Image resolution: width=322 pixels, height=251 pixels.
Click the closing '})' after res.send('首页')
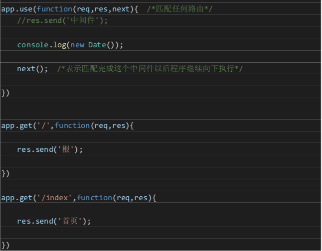[x=5, y=245]
